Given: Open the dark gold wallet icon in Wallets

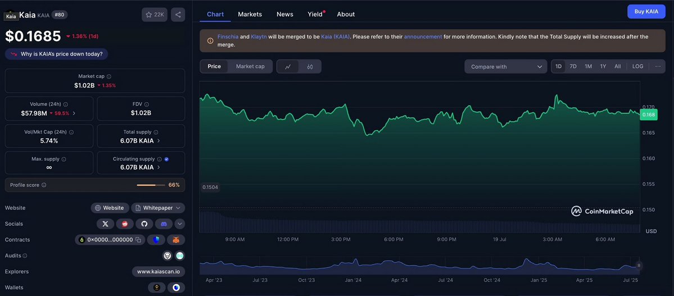Looking at the screenshot, I should pyautogui.click(x=157, y=288).
